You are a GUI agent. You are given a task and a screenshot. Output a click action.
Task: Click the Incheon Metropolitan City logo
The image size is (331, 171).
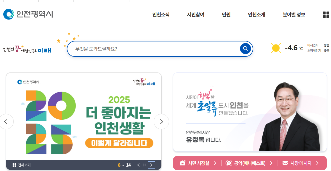pyautogui.click(x=28, y=14)
